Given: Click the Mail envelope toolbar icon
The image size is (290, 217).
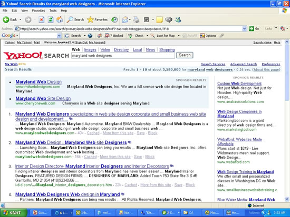Looking at the screenshot, I should (125, 19).
